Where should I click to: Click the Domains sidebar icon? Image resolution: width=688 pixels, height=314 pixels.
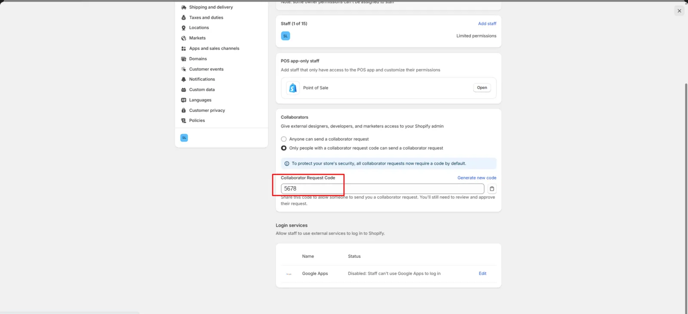184,59
